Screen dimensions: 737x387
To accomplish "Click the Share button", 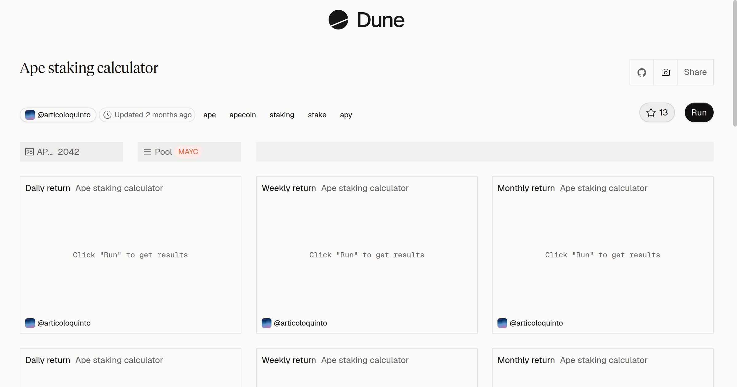I will (x=695, y=72).
